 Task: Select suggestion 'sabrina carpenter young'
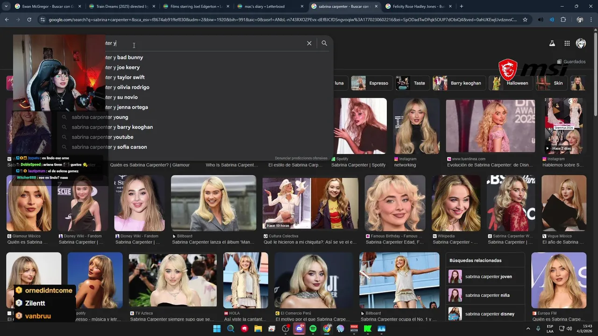[x=195, y=117]
